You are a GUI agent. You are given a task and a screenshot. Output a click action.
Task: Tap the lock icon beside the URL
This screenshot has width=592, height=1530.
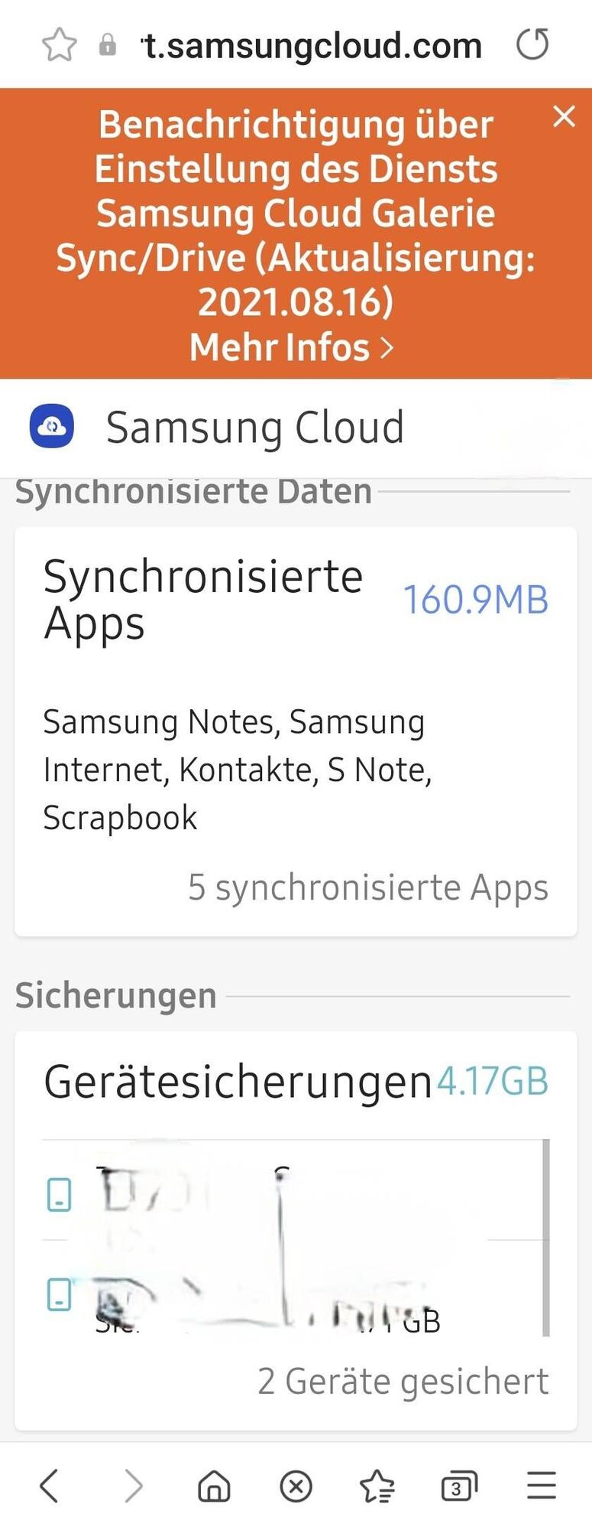pos(108,45)
